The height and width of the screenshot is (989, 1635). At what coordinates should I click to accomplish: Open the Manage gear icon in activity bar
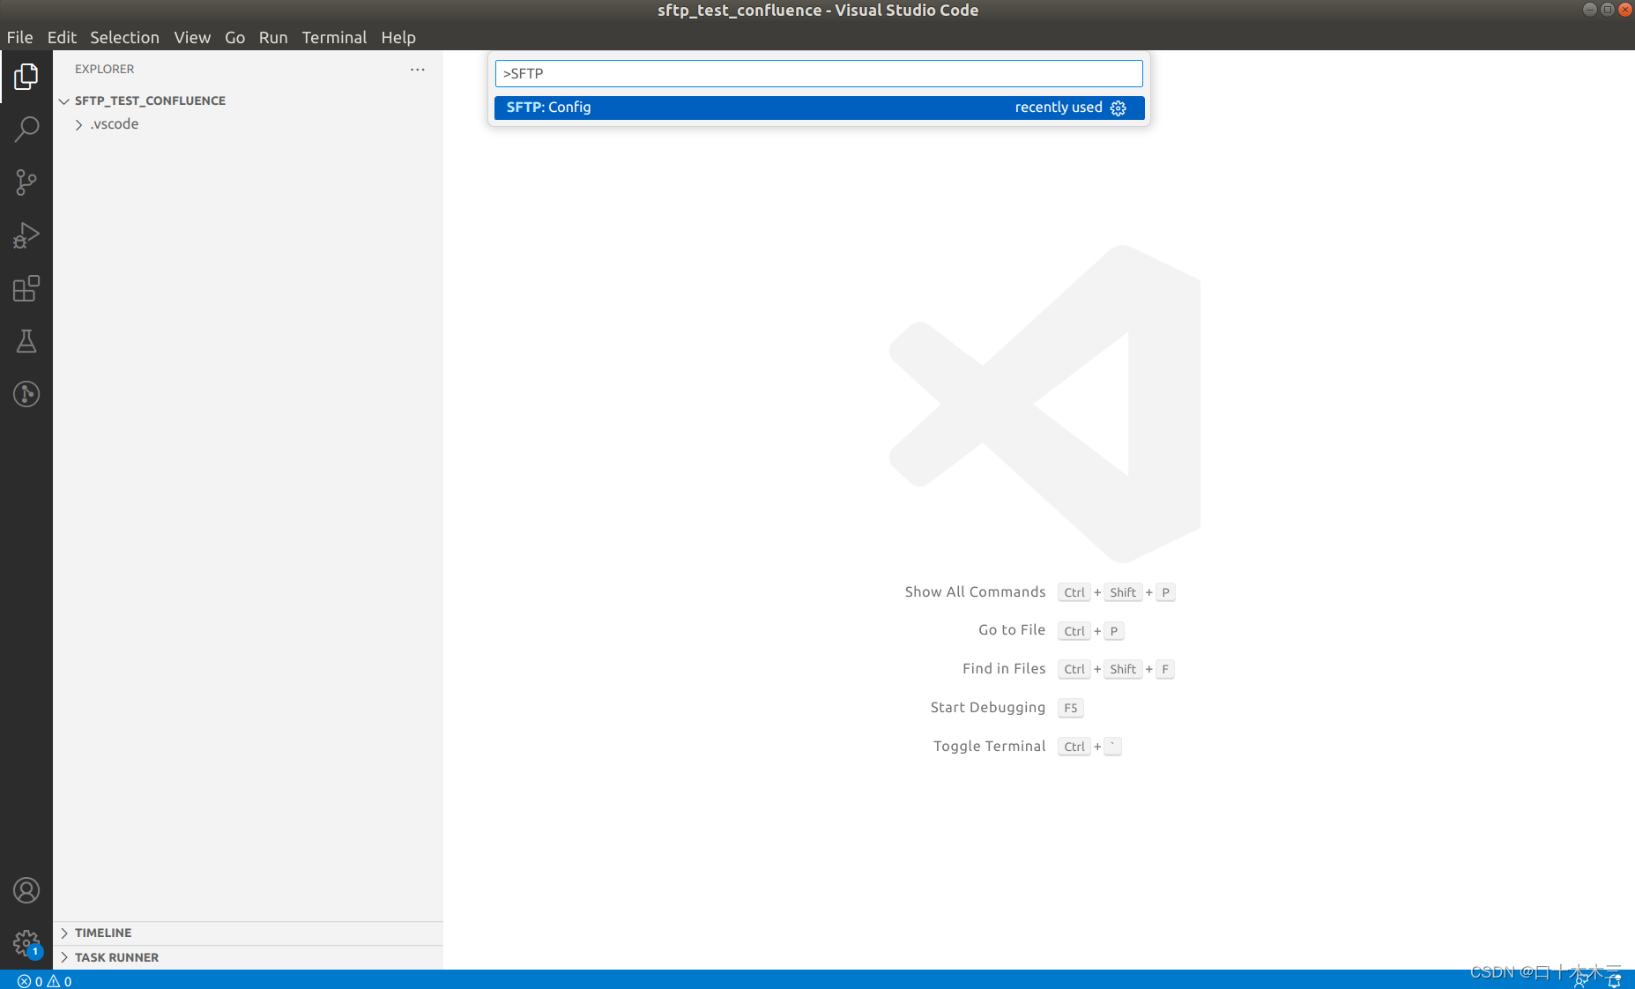point(26,943)
